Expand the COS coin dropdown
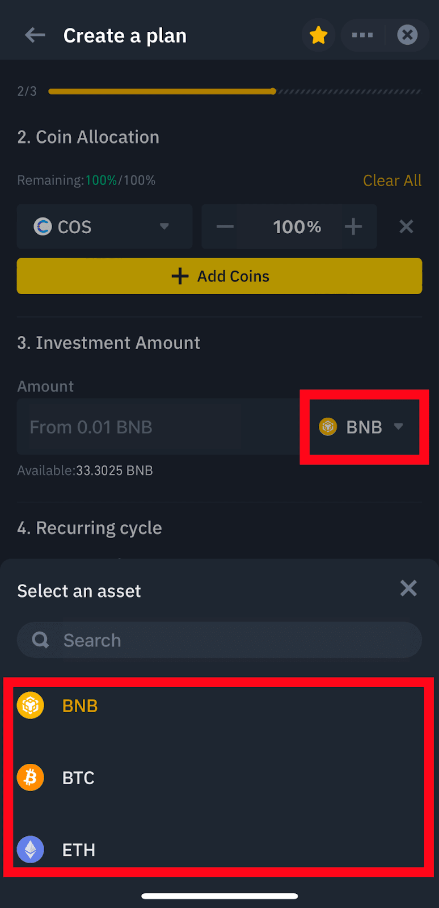Screen dimensions: 439x908 click(x=105, y=226)
